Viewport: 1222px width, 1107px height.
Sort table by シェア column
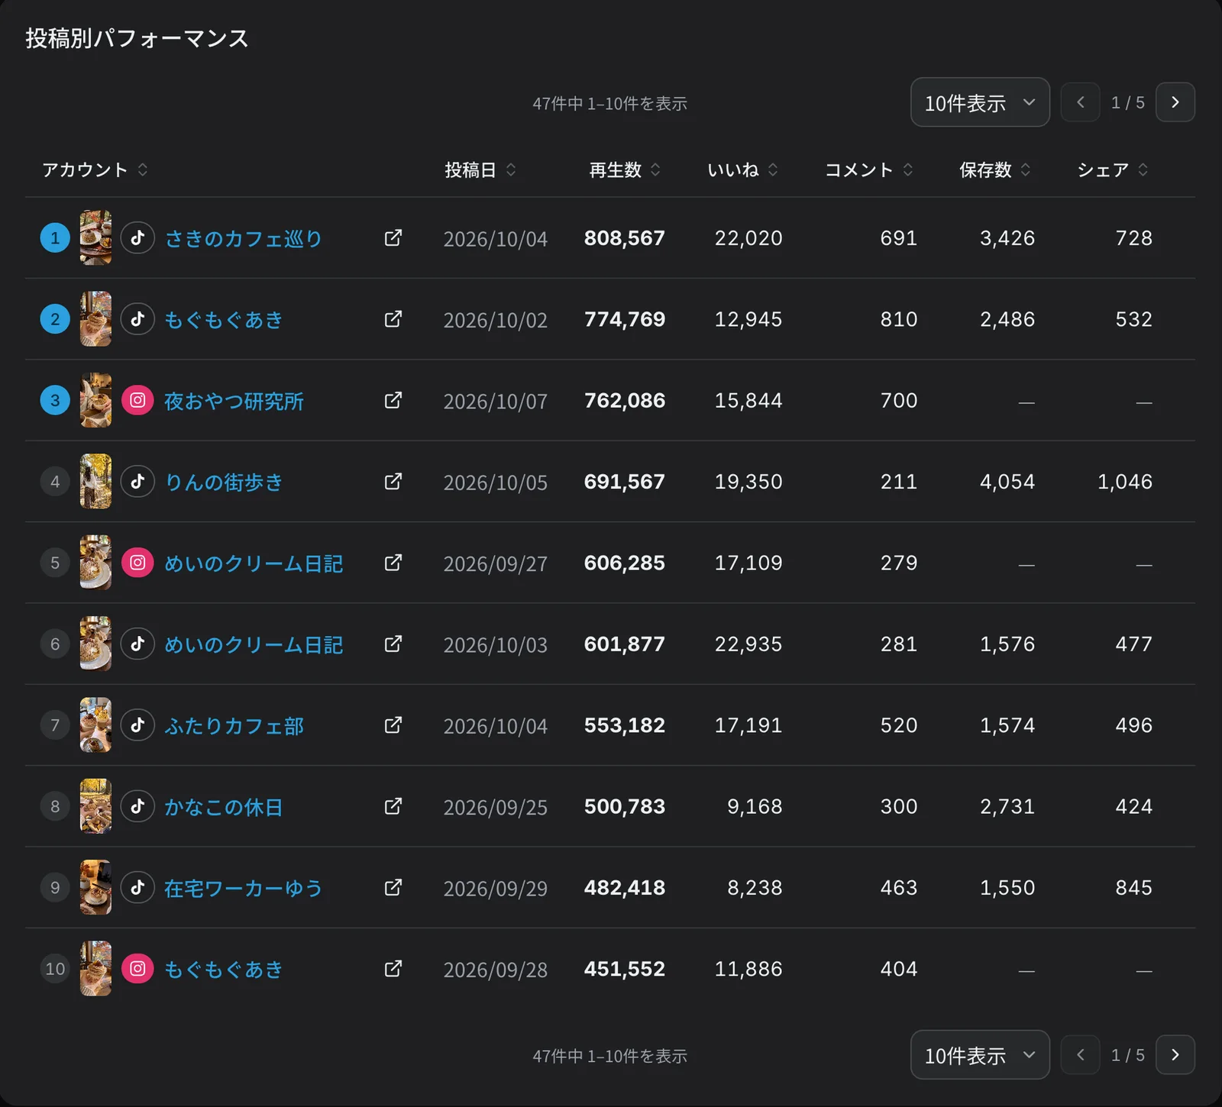coord(1113,169)
